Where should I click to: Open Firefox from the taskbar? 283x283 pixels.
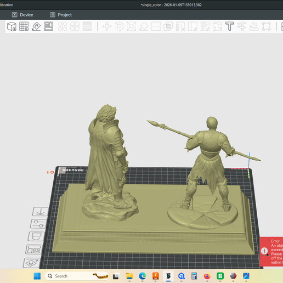(x=207, y=276)
